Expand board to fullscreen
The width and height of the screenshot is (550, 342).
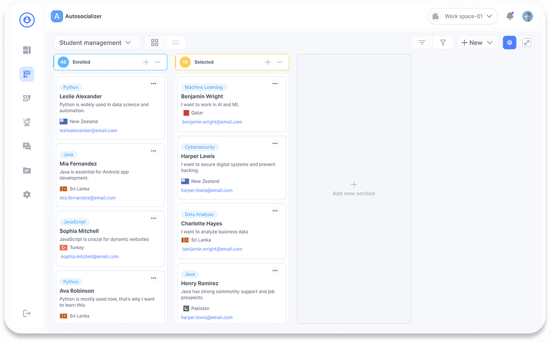(527, 43)
